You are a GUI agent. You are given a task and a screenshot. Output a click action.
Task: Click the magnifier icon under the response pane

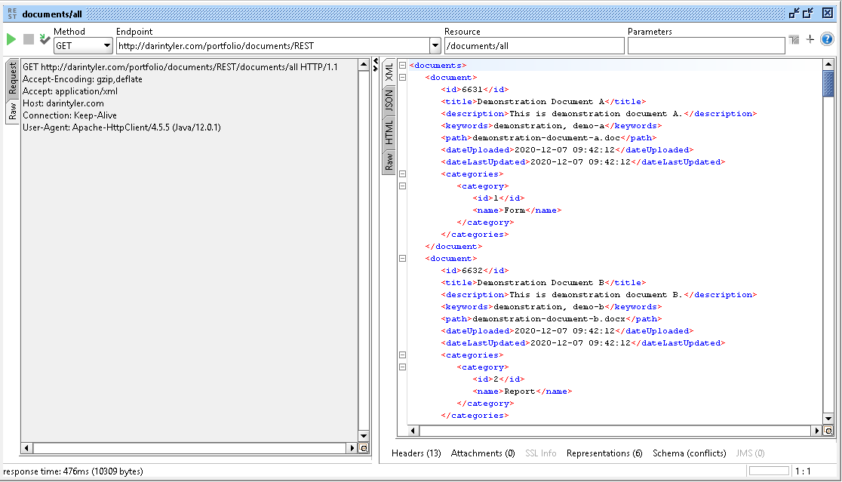828,431
